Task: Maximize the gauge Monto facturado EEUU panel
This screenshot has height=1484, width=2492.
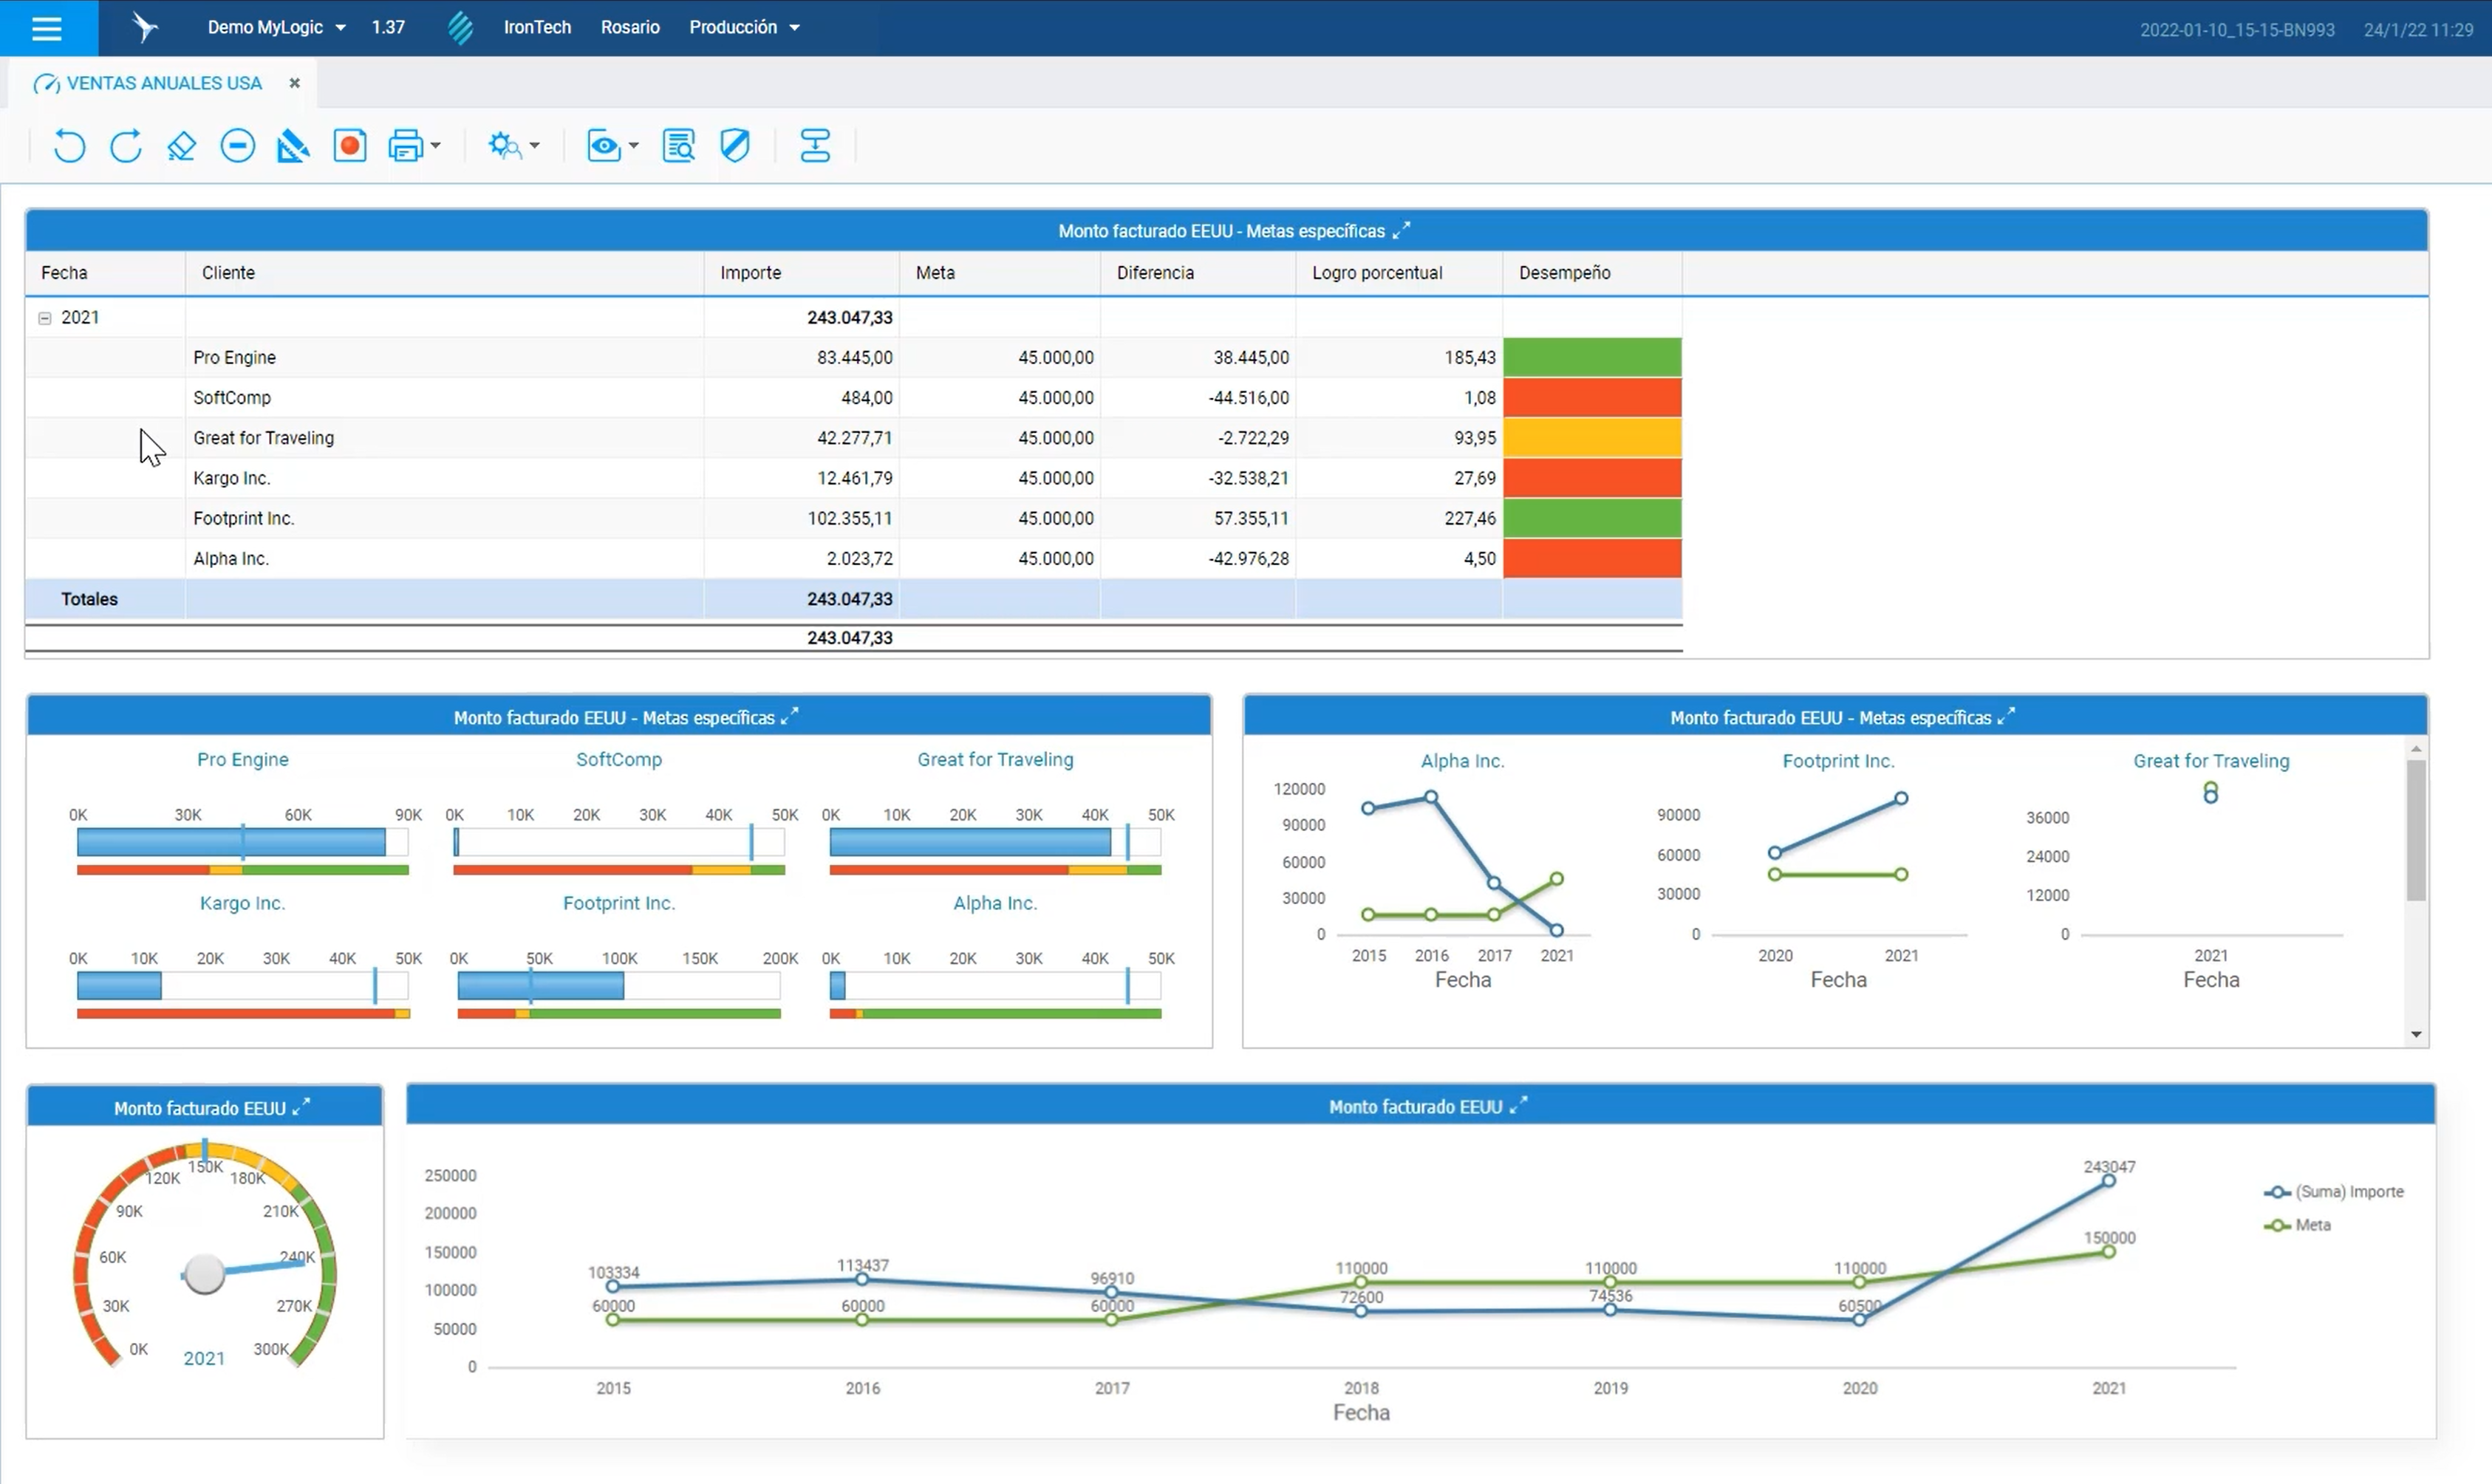Action: [301, 1107]
